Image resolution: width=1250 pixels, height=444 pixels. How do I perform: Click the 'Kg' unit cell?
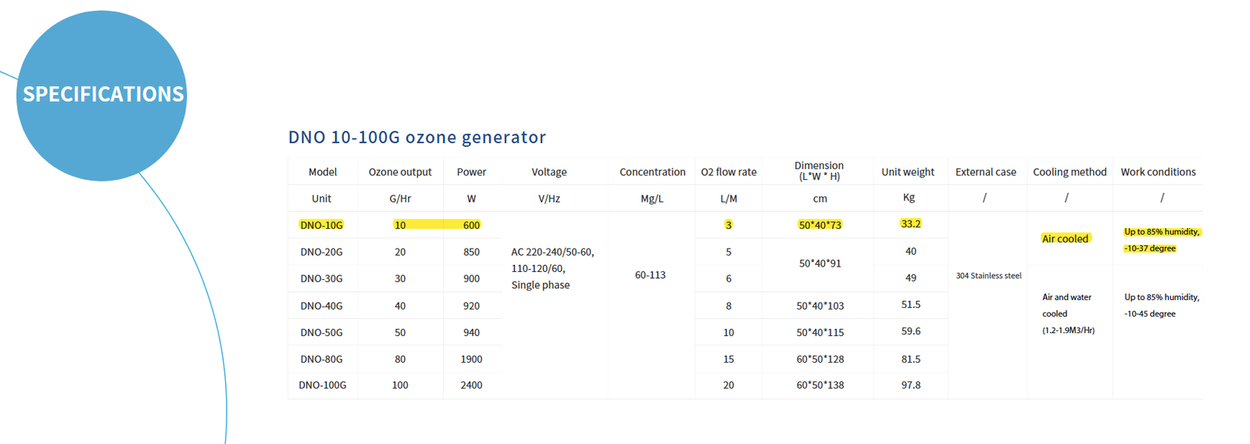pyautogui.click(x=909, y=197)
